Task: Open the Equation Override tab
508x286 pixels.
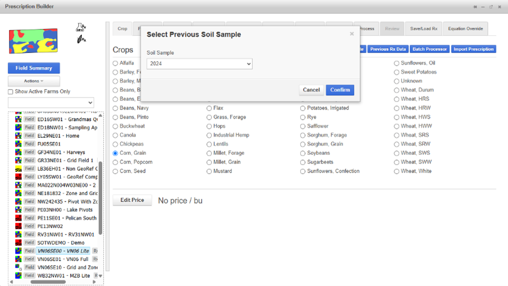Action: click(465, 29)
